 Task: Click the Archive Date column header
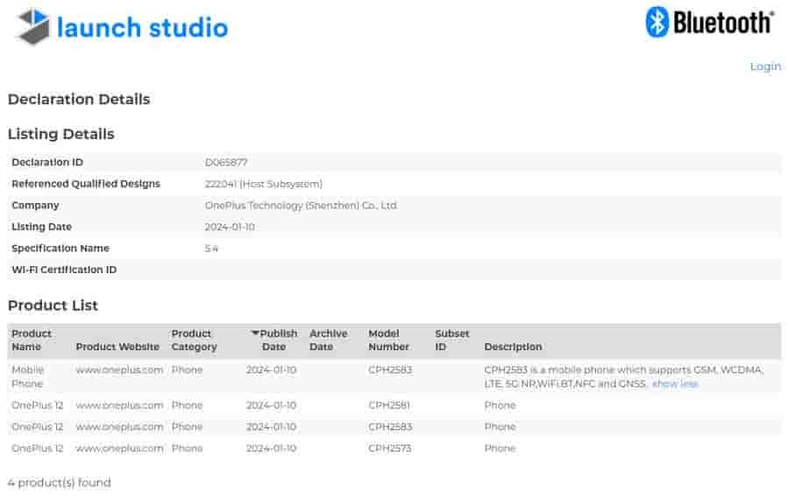point(328,340)
